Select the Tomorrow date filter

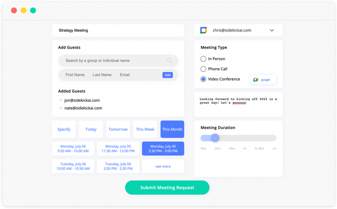click(118, 129)
